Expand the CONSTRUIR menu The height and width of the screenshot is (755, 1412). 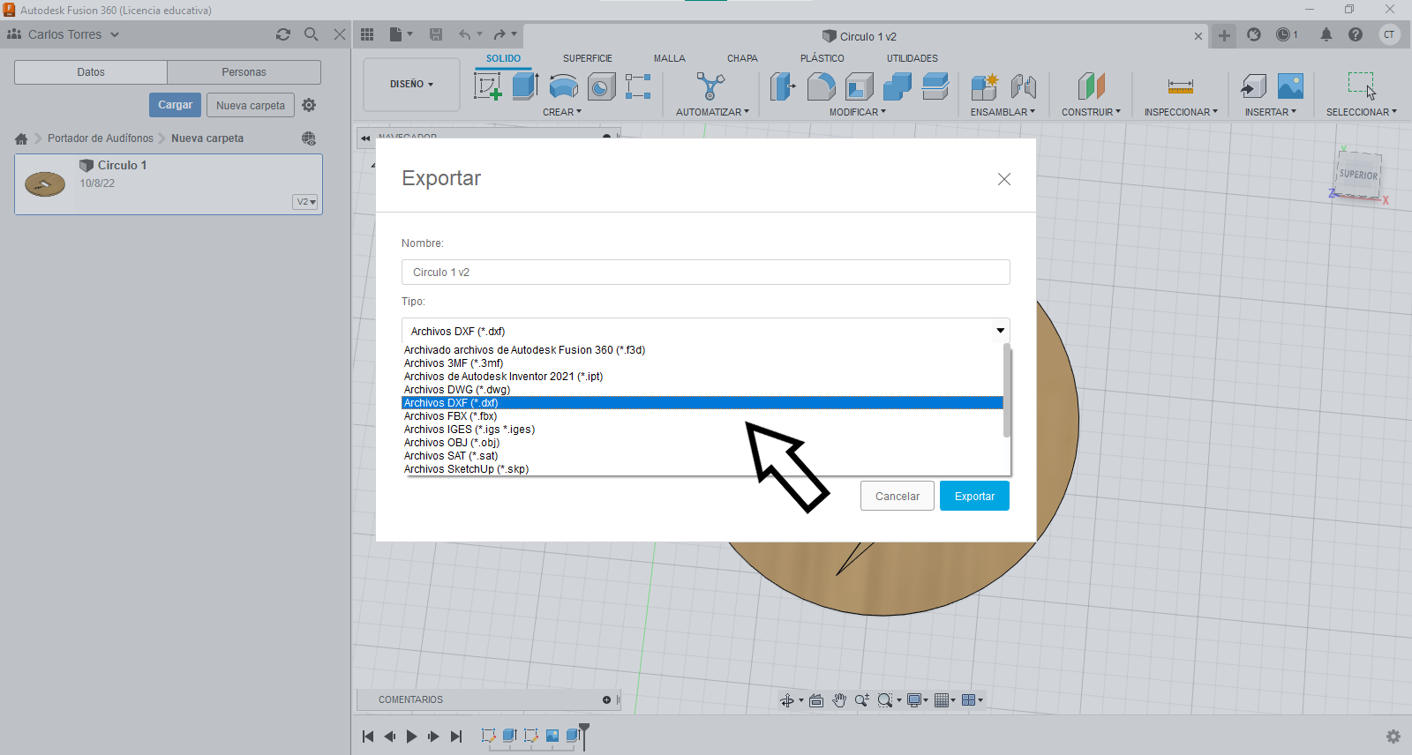pyautogui.click(x=1091, y=112)
